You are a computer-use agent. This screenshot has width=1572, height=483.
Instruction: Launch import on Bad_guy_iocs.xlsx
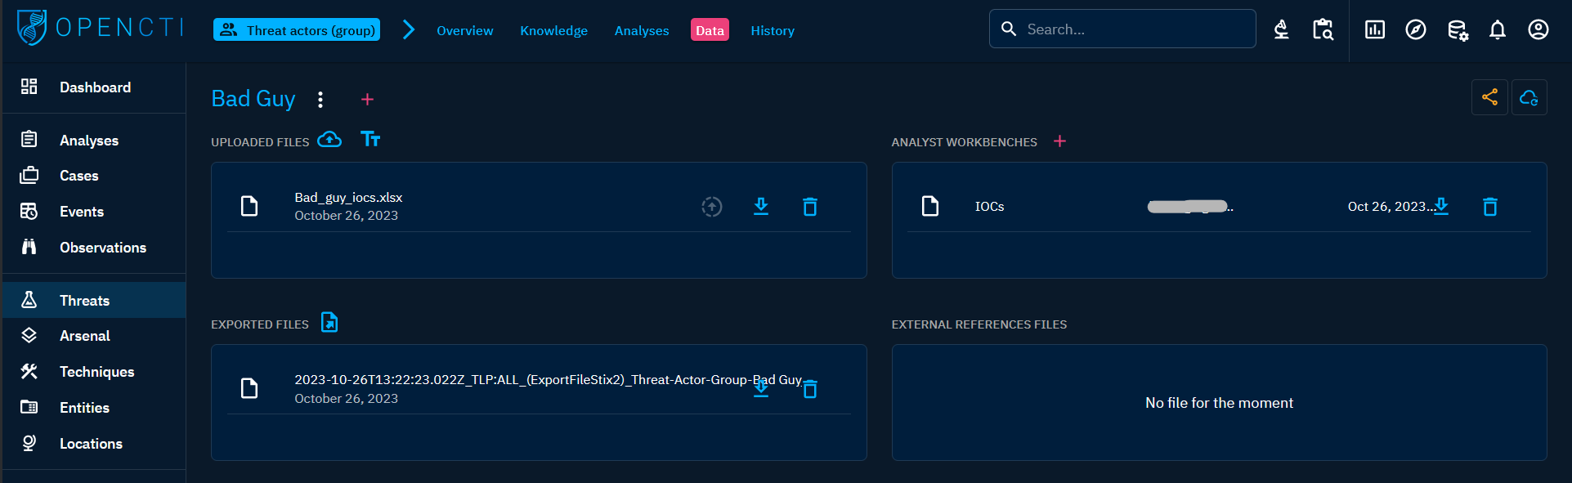[x=712, y=207]
